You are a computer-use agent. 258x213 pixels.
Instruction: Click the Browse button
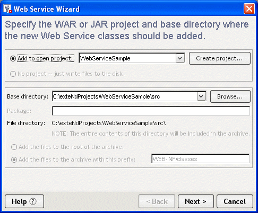(230, 96)
